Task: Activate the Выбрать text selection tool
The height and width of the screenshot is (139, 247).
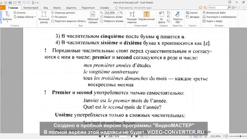Action: [x=7, y=16]
